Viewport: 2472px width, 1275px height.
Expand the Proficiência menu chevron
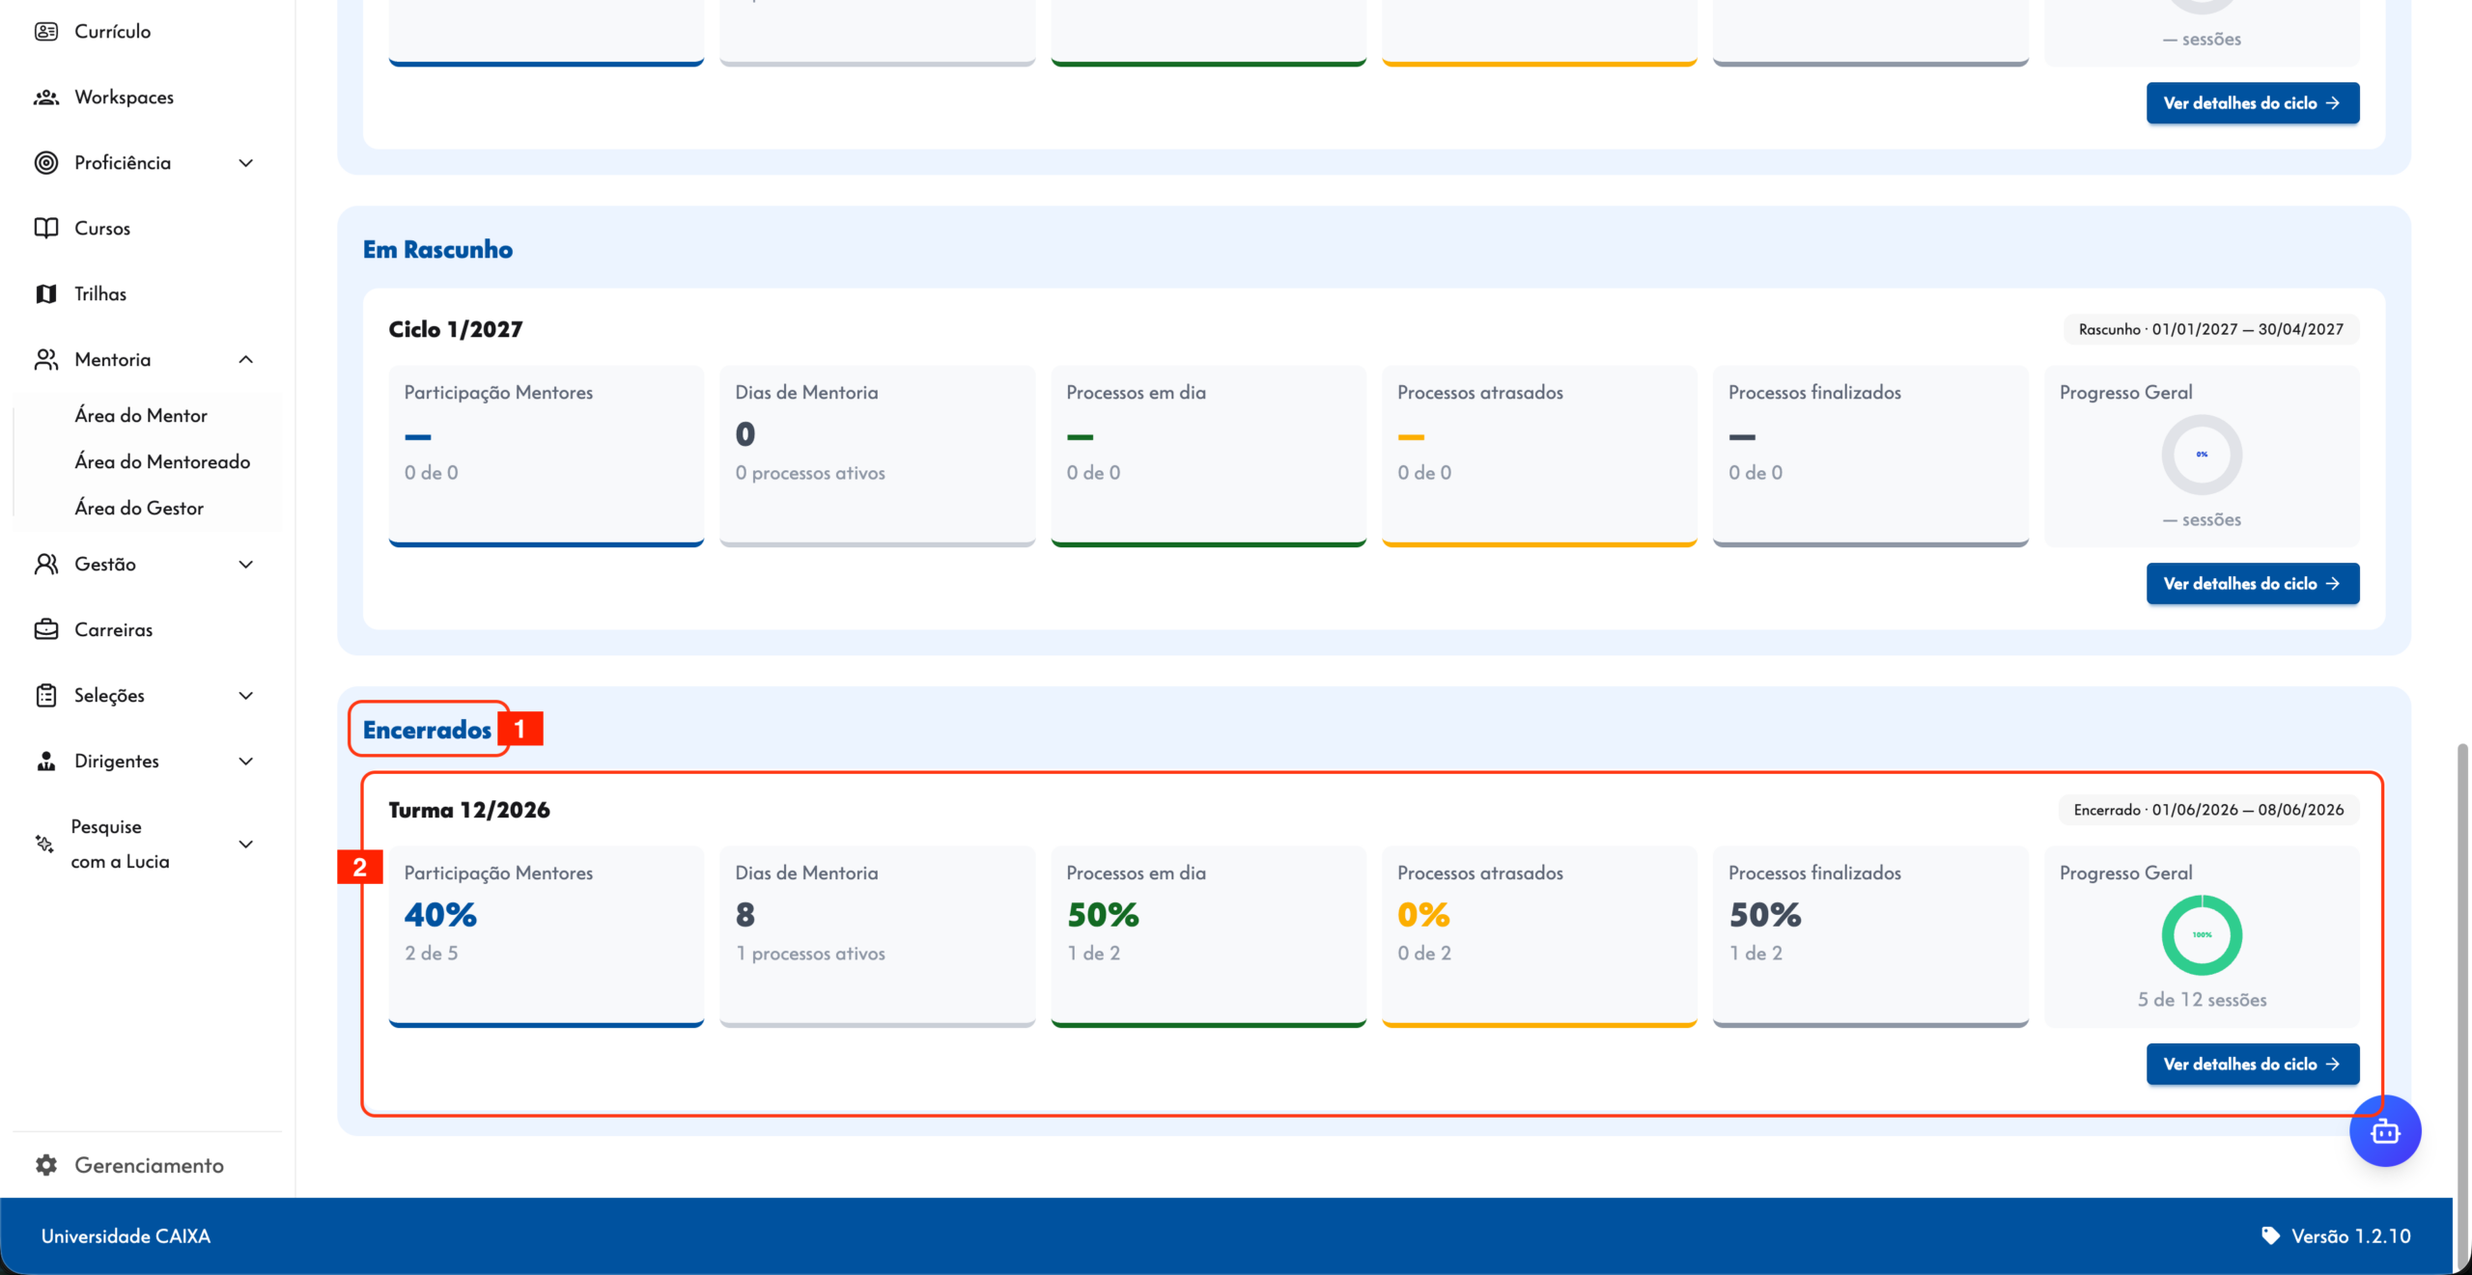coord(246,163)
